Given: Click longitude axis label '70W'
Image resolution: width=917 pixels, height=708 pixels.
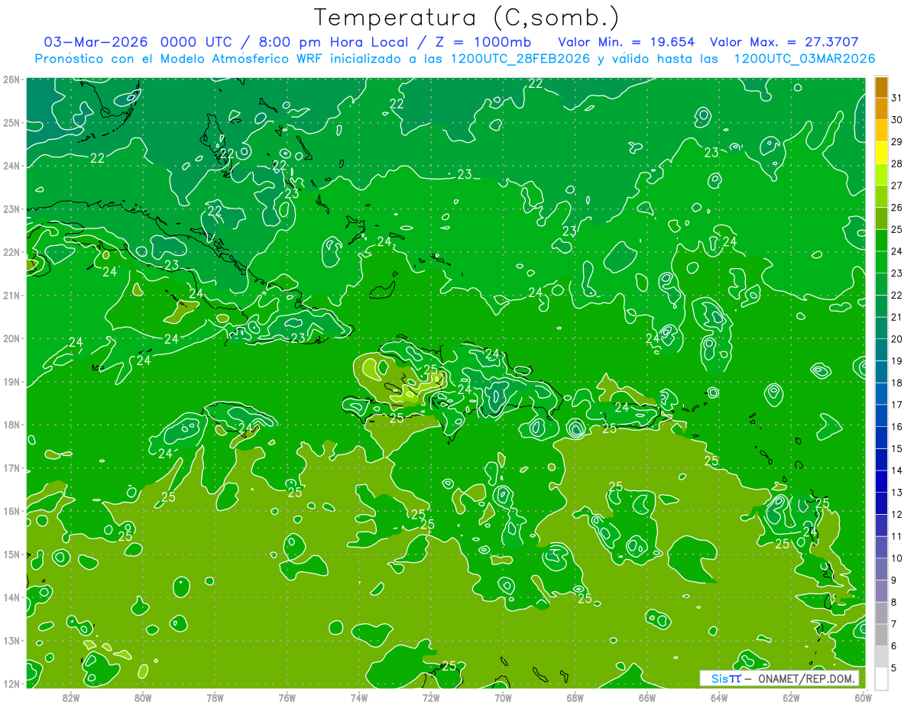Looking at the screenshot, I should click(503, 697).
